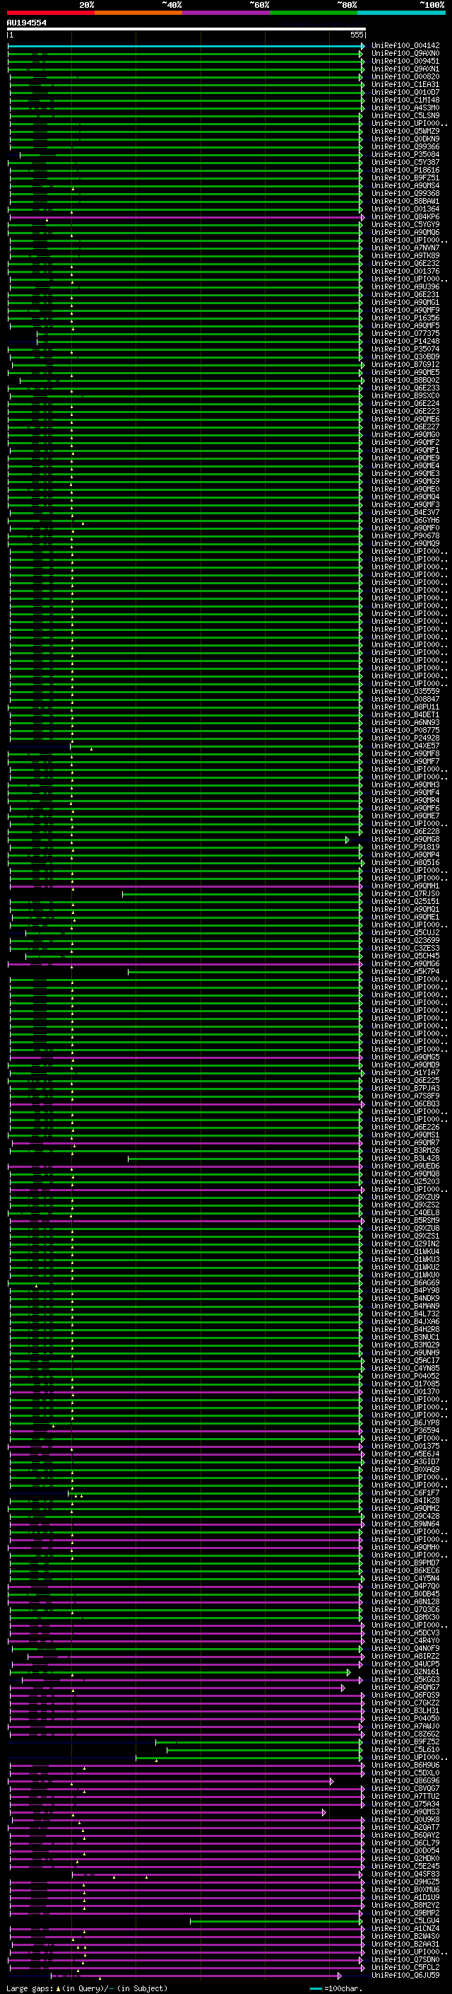Click UniRef100_O77375 hit label
The image size is (452, 1994).
click(x=405, y=334)
